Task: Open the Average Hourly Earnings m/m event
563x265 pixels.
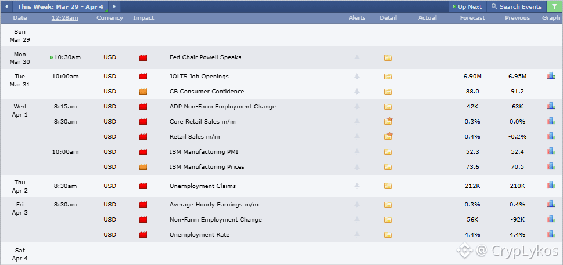Action: coord(214,205)
